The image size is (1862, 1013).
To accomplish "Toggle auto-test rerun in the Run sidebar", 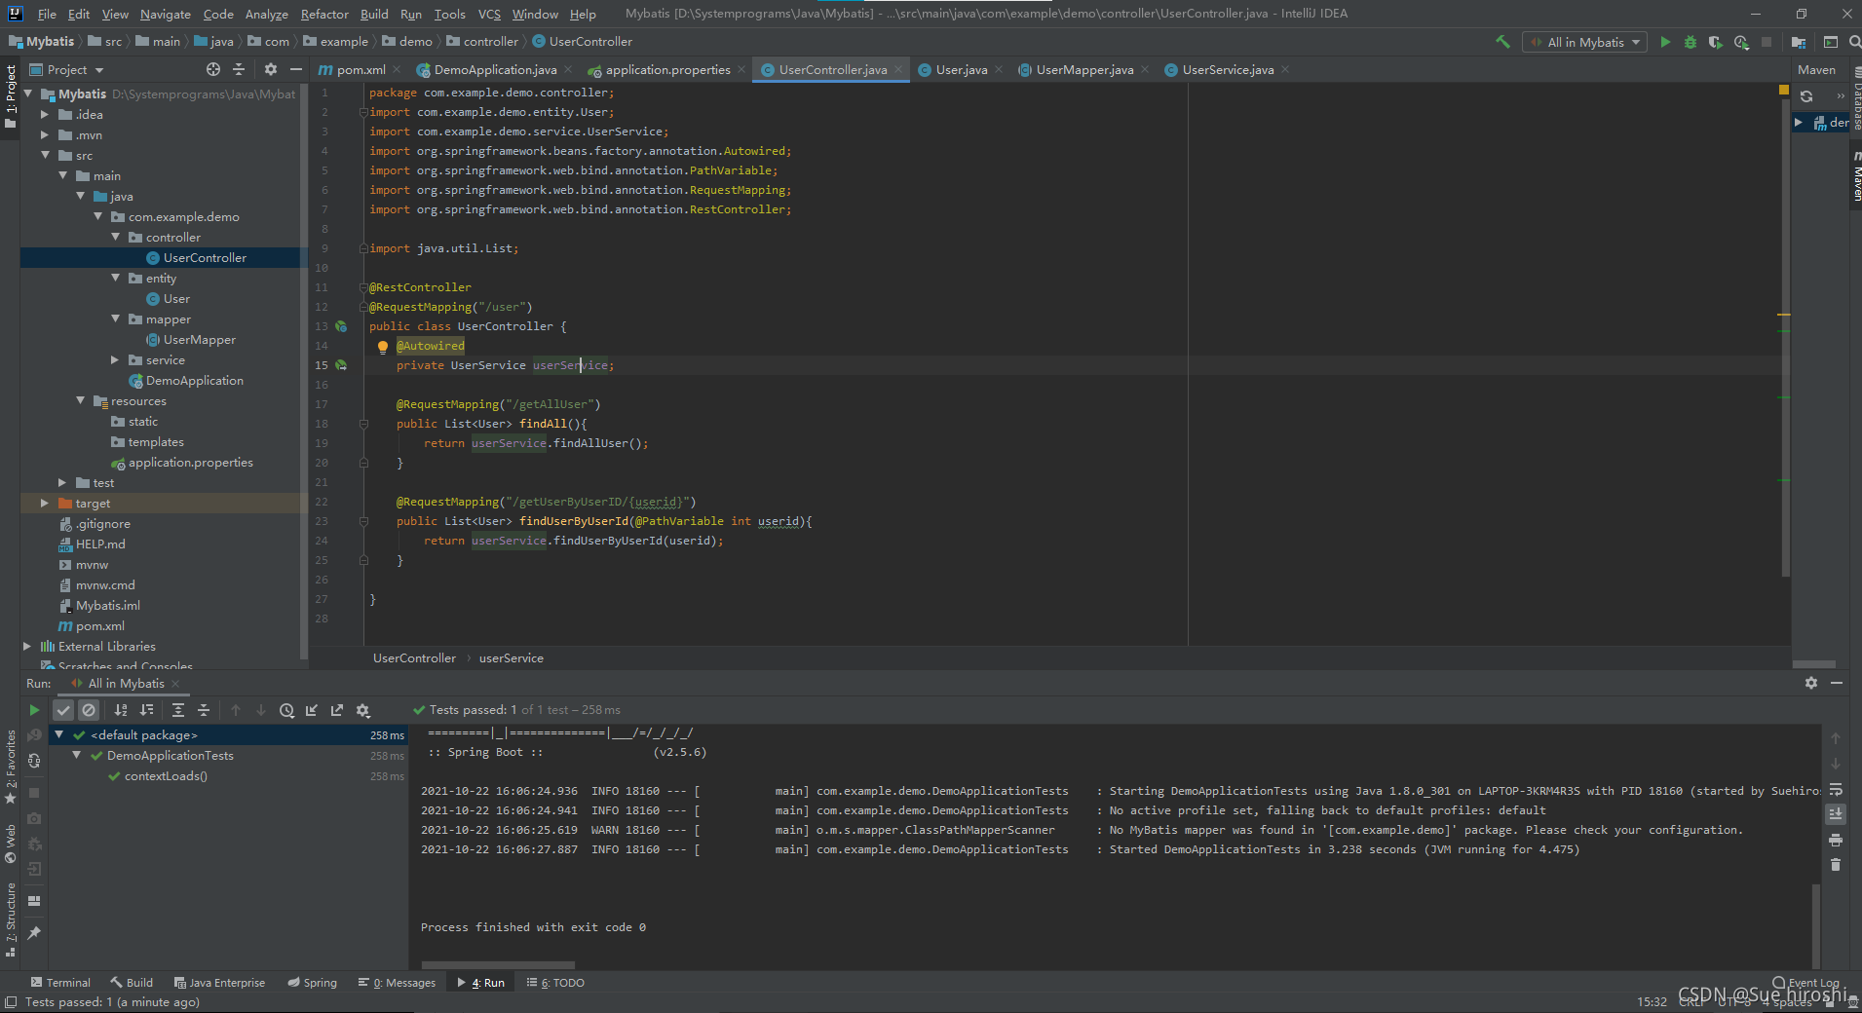I will tap(34, 761).
